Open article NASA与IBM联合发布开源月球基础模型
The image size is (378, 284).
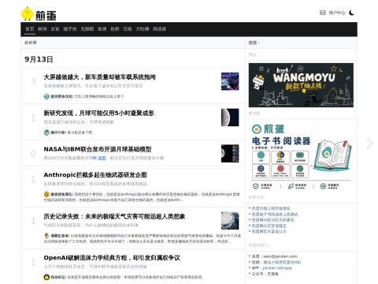(x=98, y=149)
